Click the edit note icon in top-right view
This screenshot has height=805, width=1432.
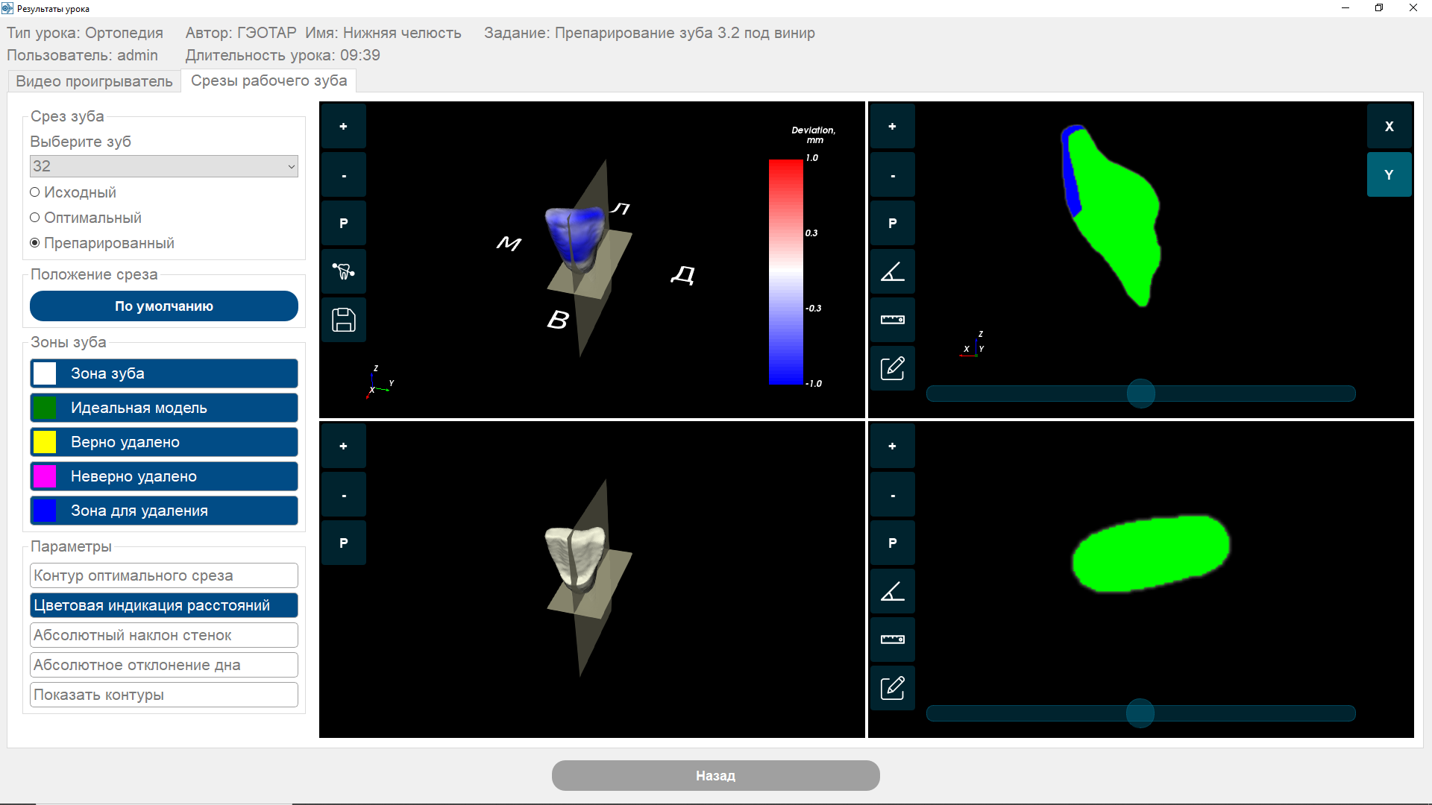892,368
